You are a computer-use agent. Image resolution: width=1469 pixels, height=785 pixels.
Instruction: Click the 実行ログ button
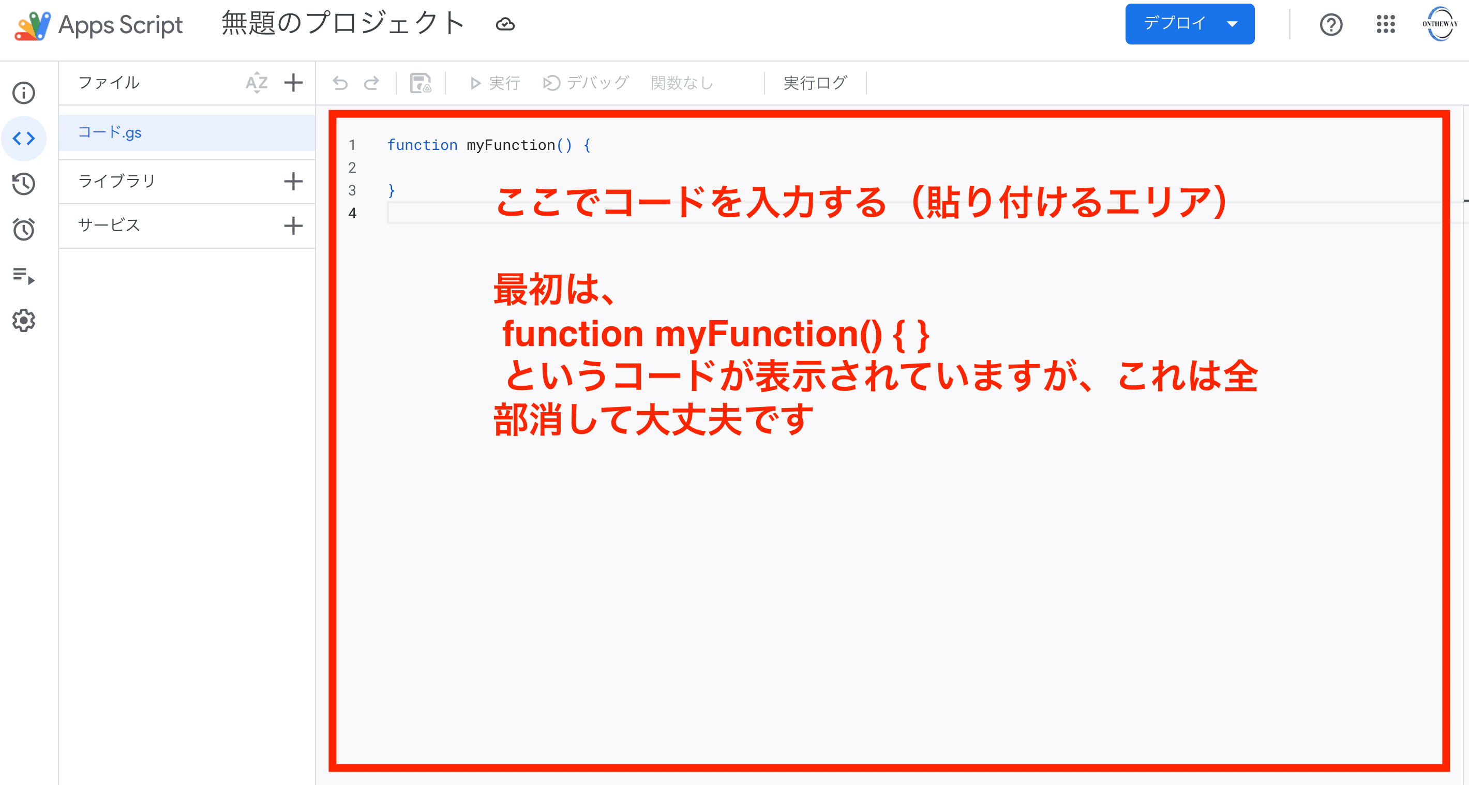coord(815,83)
